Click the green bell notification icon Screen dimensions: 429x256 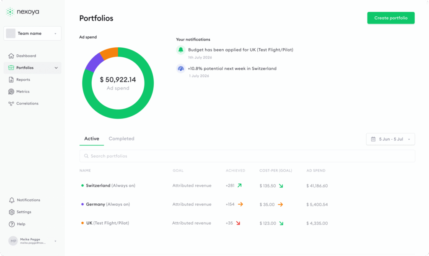pos(181,50)
